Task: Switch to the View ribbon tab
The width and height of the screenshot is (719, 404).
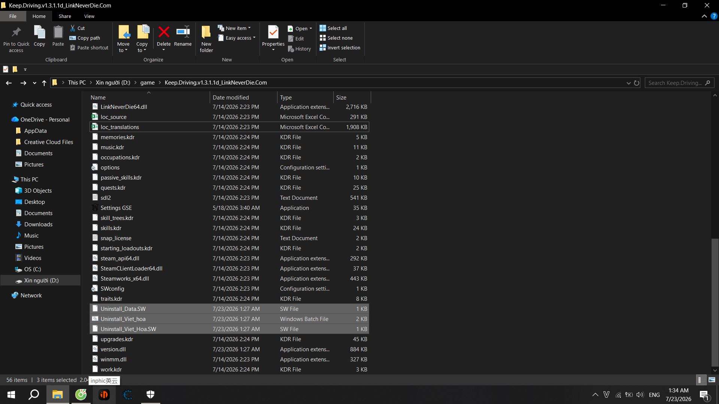Action: 89,16
